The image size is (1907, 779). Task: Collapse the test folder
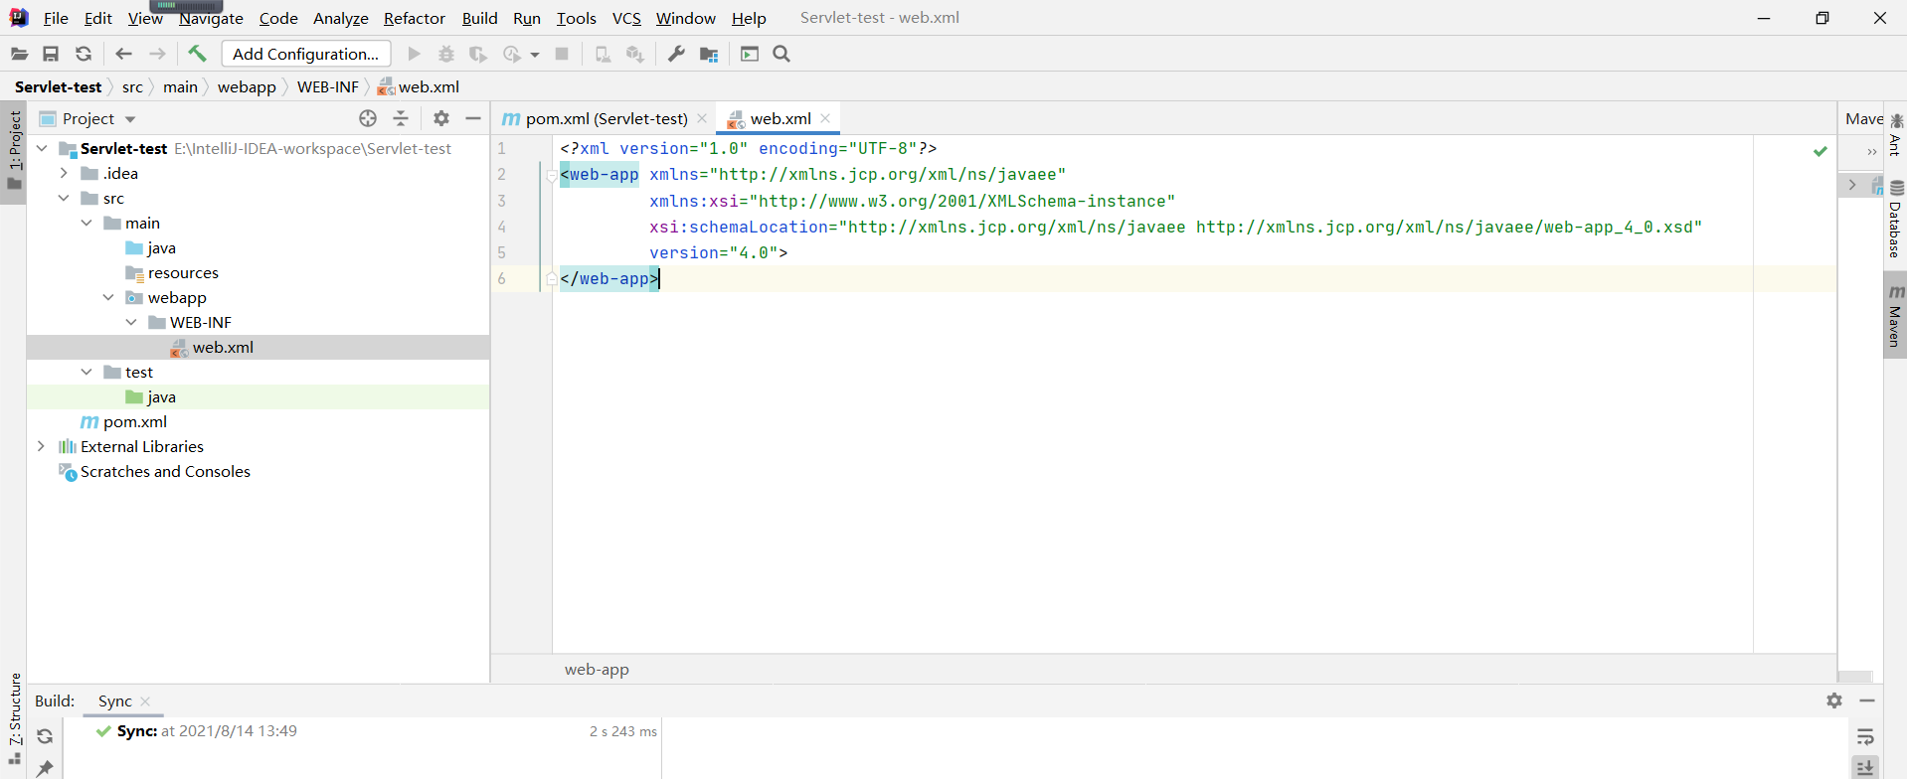(x=87, y=372)
